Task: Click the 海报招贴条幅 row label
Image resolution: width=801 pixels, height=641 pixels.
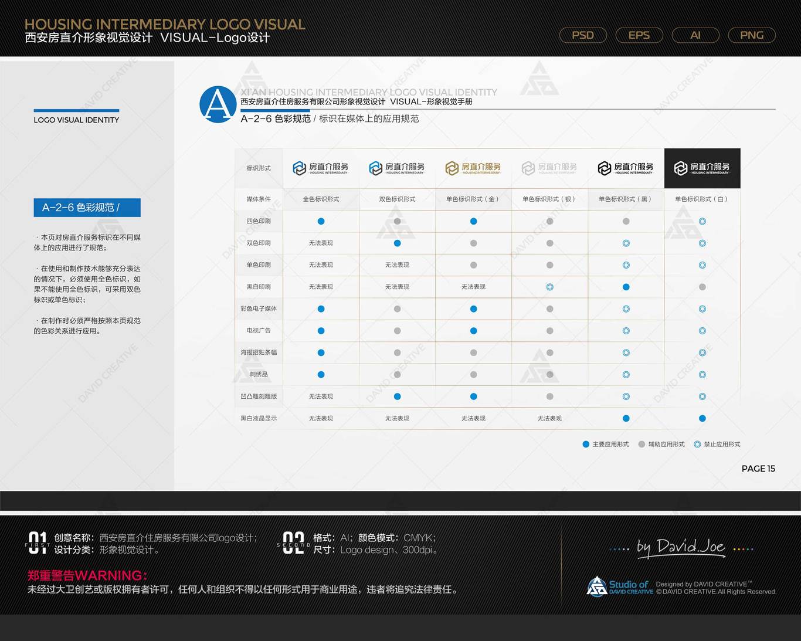Action: [x=259, y=352]
